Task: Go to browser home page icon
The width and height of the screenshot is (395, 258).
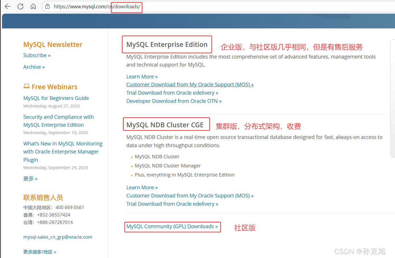Action: pyautogui.click(x=33, y=6)
